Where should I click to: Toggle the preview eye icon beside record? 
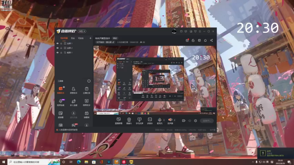coord(190,121)
